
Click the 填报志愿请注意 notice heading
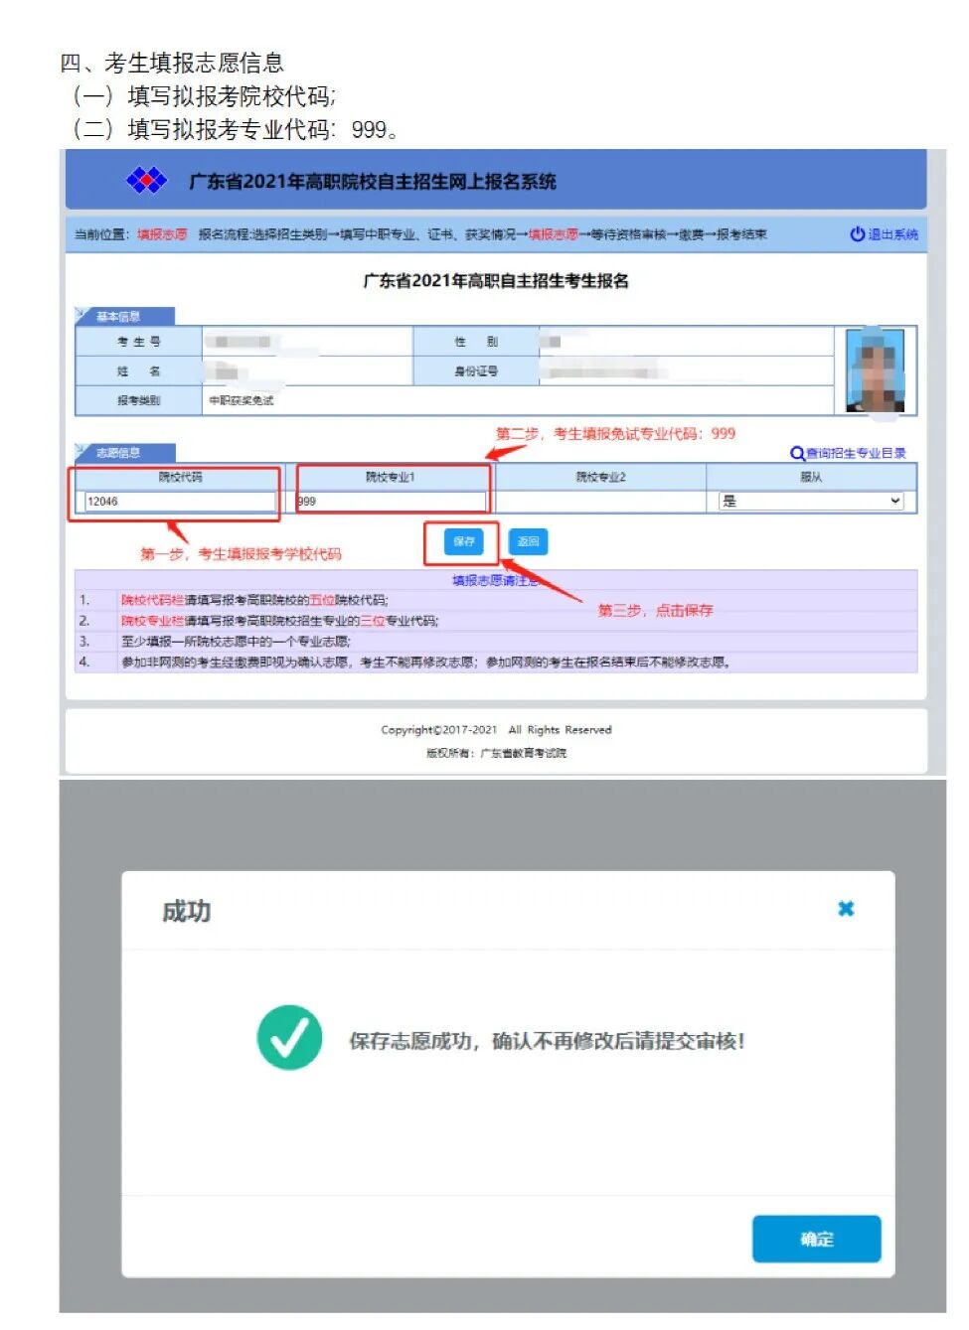[495, 580]
